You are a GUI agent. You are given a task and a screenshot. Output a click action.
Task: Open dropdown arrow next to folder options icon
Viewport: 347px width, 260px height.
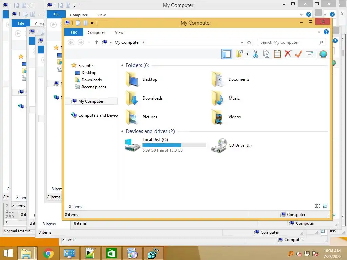247,54
